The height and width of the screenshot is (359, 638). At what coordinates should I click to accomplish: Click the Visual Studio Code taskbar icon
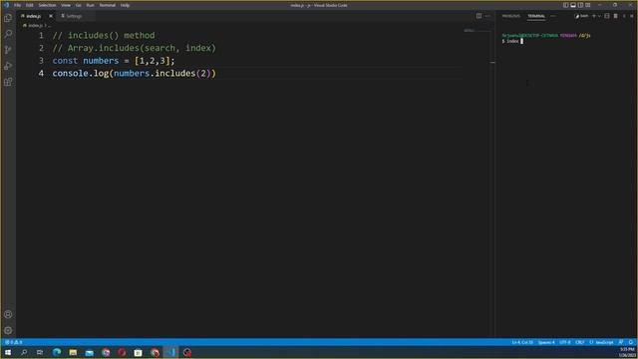170,352
